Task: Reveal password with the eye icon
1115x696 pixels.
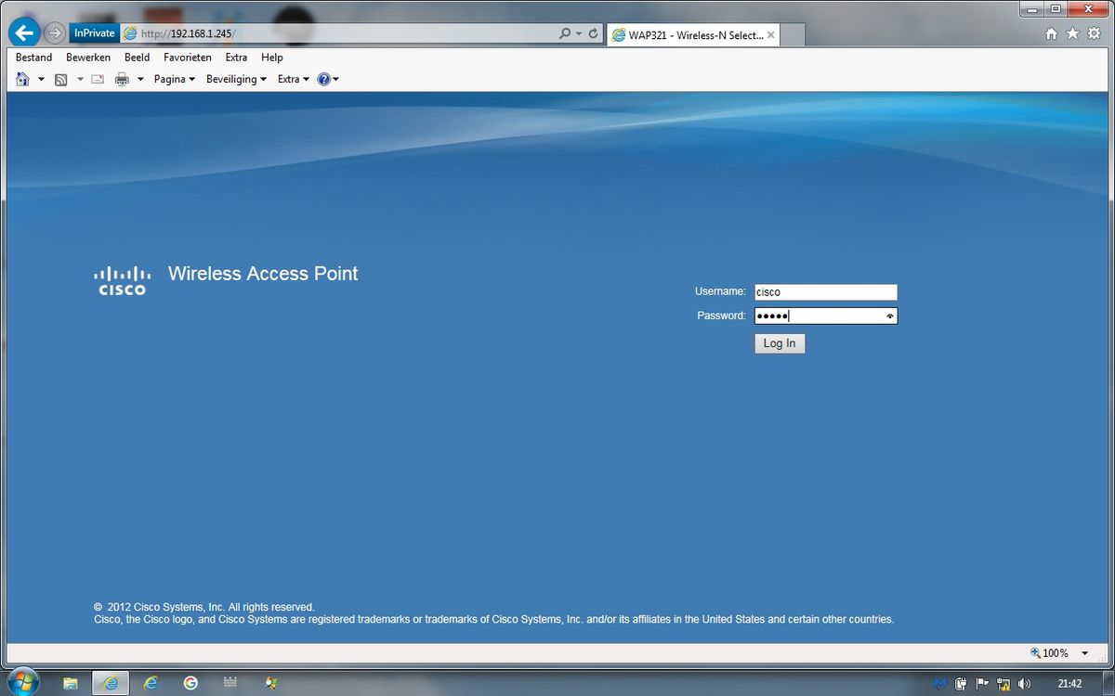Action: [890, 316]
